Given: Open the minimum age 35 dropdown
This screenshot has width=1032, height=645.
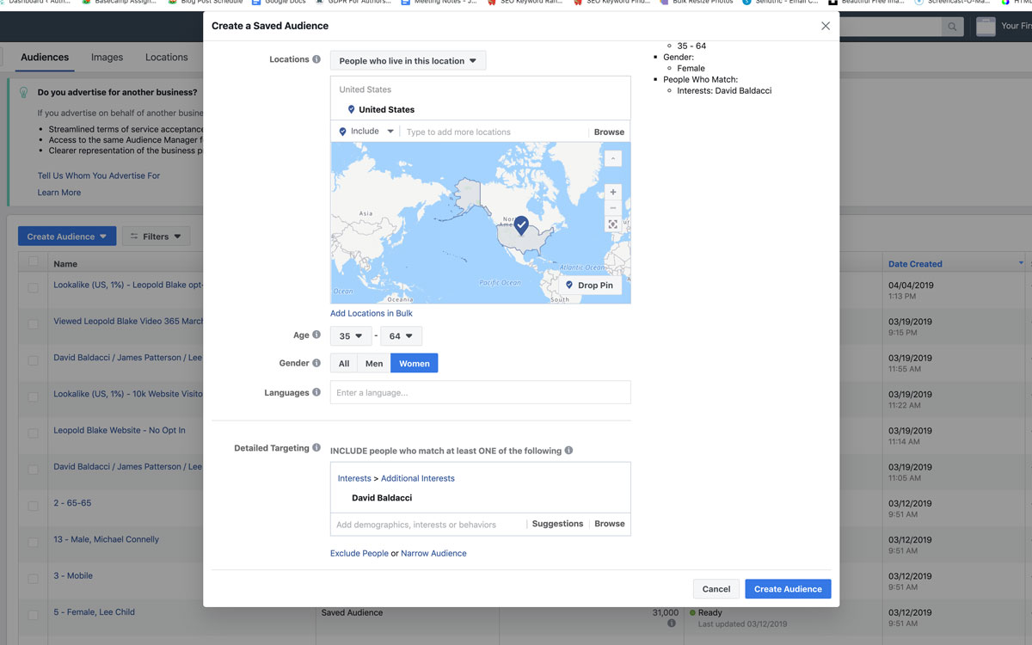Looking at the screenshot, I should coord(351,336).
